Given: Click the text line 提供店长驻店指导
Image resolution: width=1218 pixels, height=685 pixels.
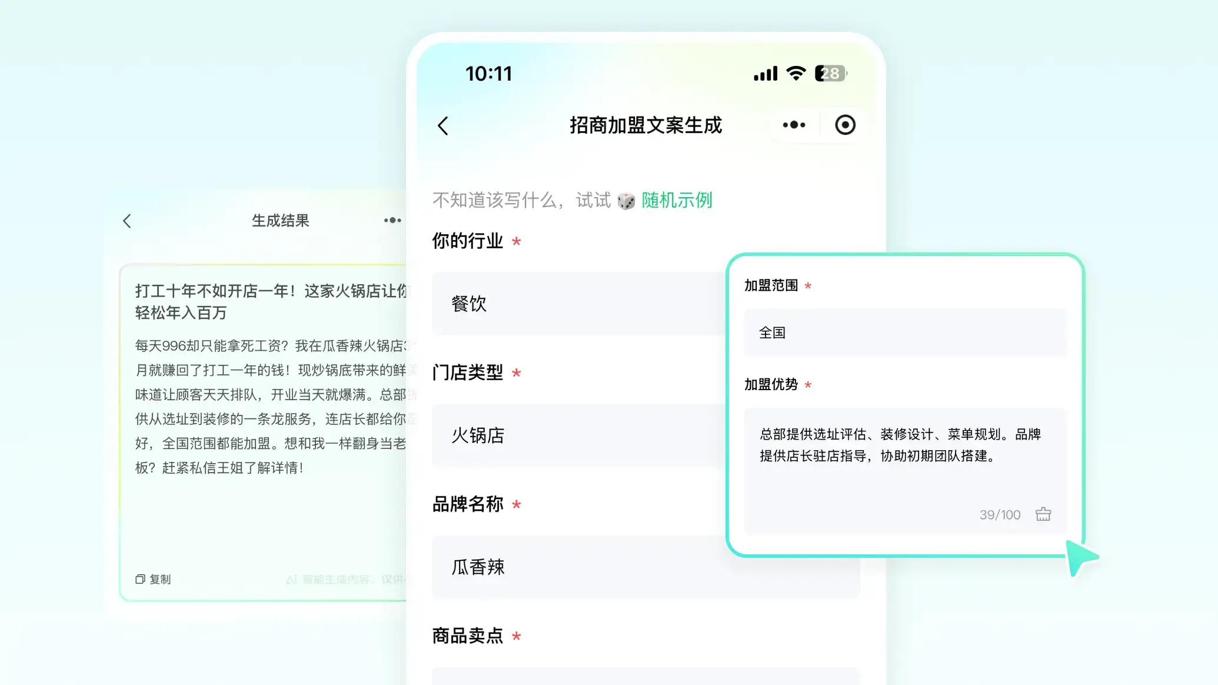Looking at the screenshot, I should [813, 456].
